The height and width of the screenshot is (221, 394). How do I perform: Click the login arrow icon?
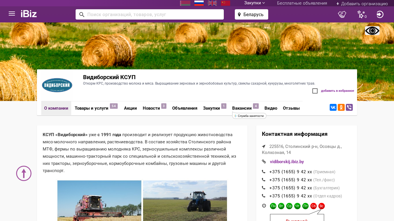[x=380, y=14]
